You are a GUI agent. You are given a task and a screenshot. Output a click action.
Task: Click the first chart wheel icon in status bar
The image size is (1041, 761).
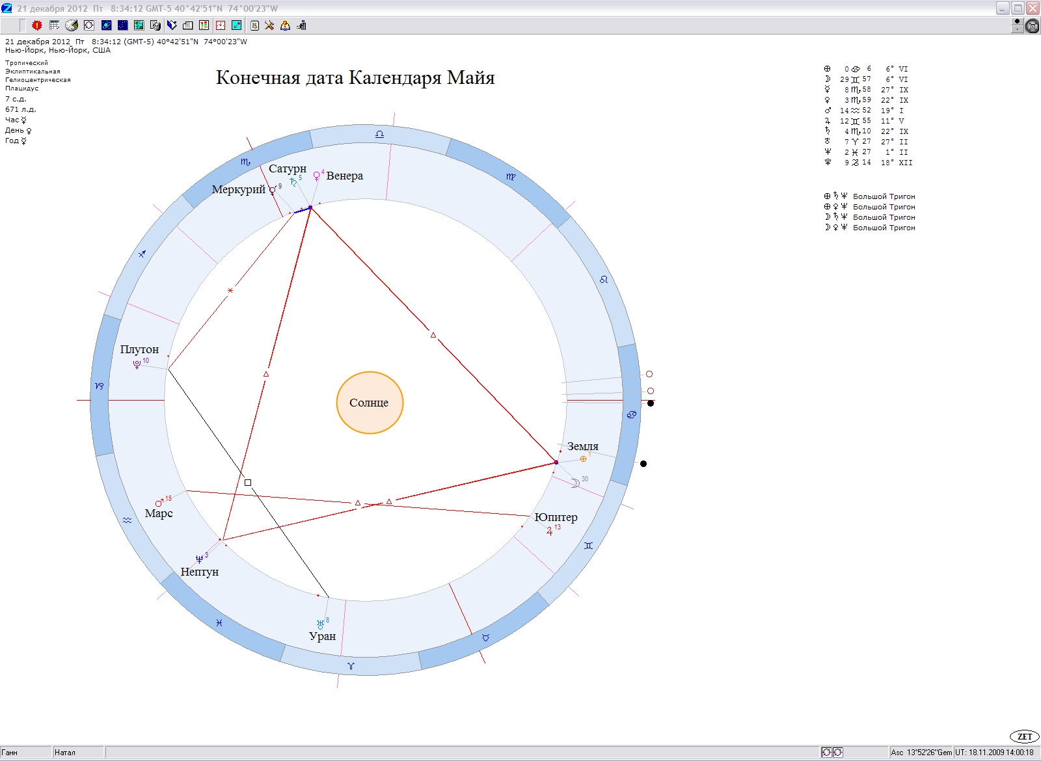click(826, 753)
